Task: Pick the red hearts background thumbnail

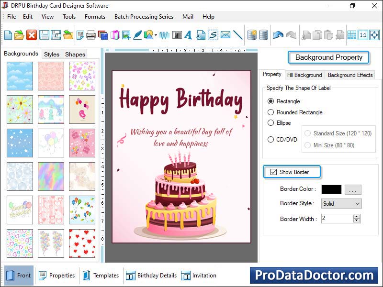Action: click(x=82, y=243)
